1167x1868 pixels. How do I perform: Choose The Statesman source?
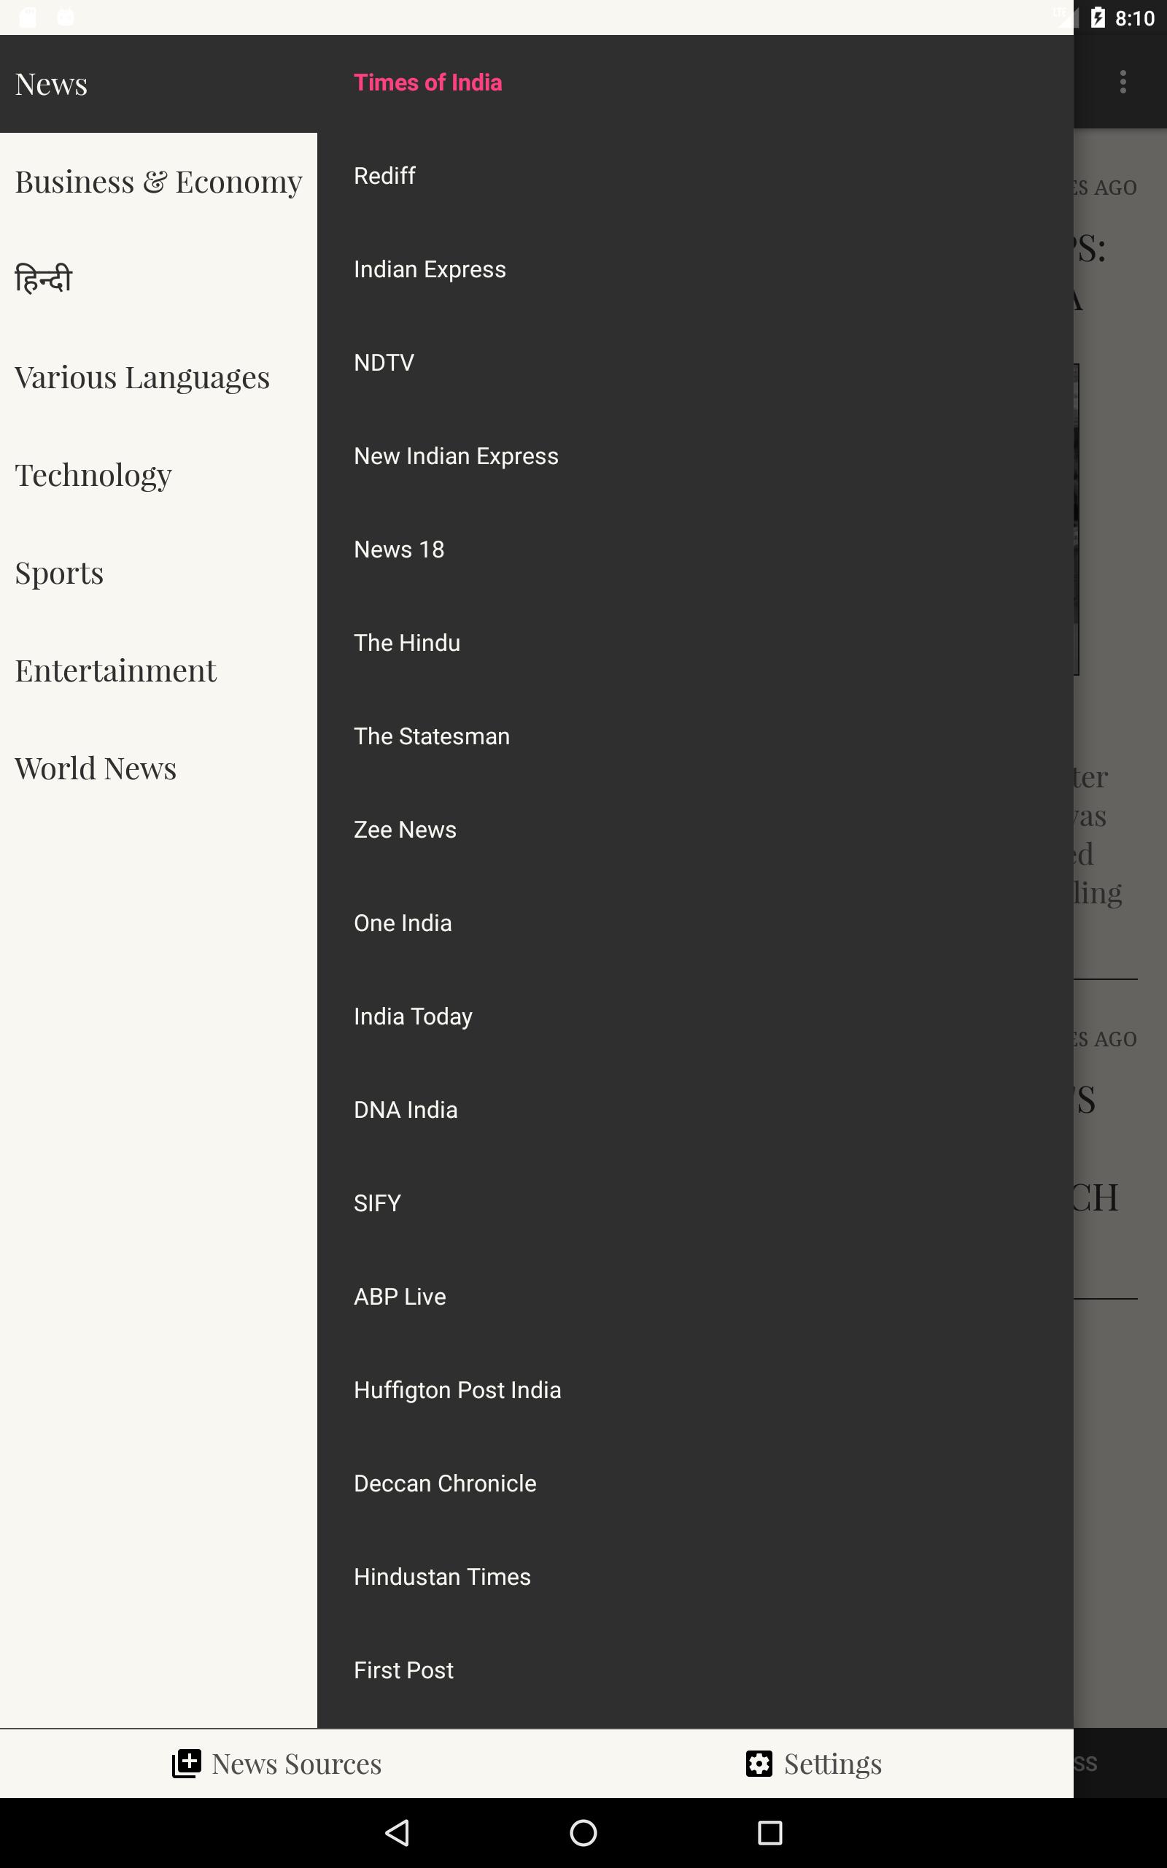click(695, 736)
